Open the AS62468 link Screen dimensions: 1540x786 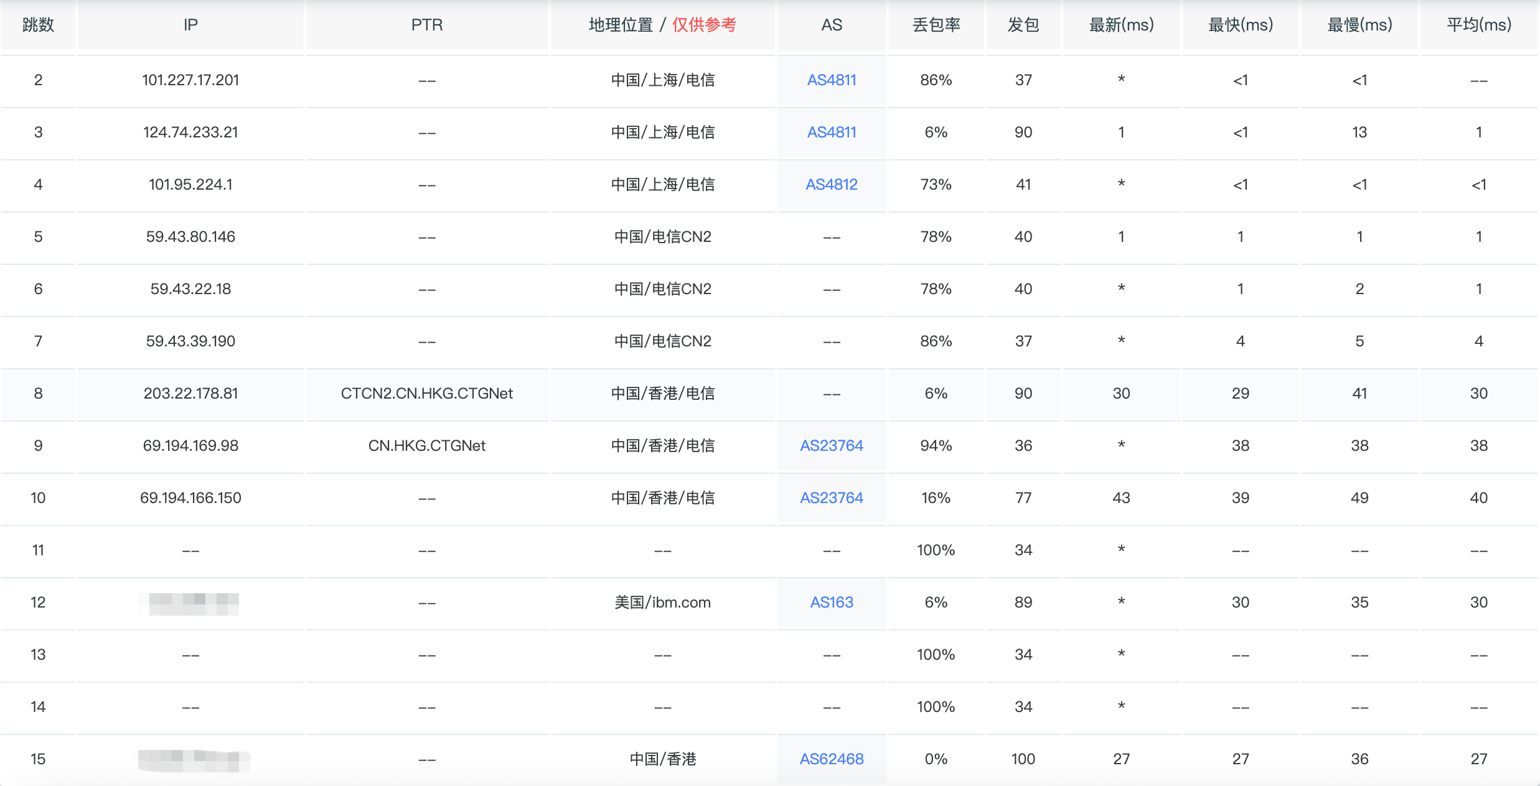(831, 759)
